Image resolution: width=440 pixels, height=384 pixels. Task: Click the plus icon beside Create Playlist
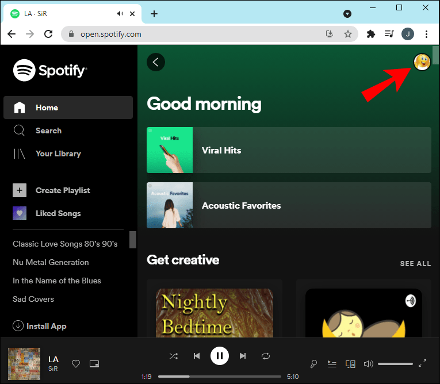[x=20, y=190]
